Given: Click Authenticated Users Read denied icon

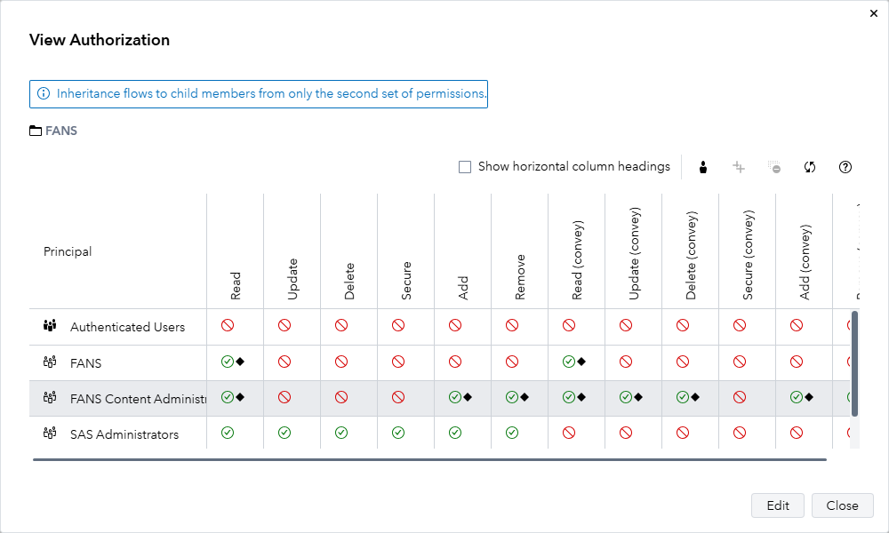Looking at the screenshot, I should [228, 326].
